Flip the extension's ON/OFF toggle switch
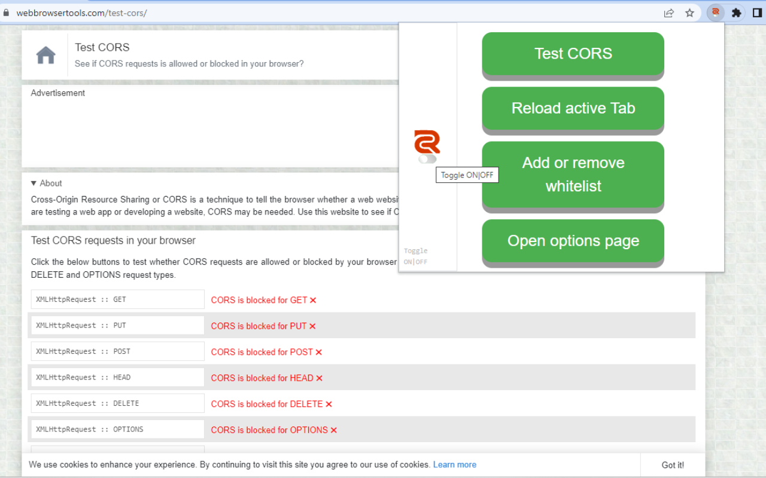Viewport: 766px width, 478px height. pos(426,160)
